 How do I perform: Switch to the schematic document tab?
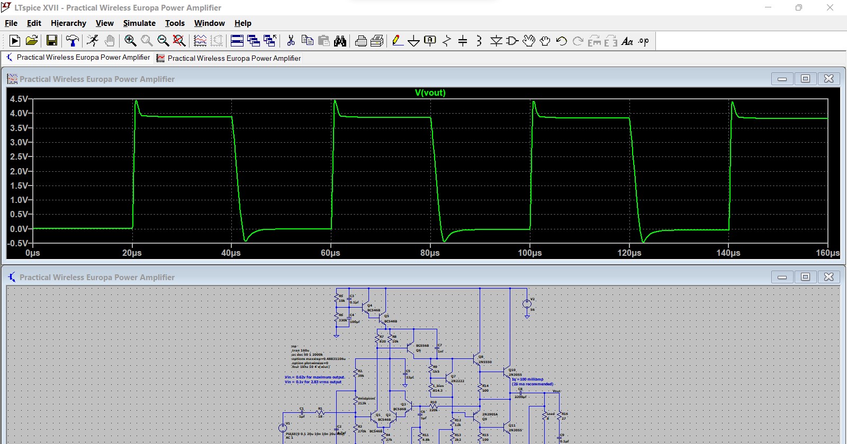point(78,58)
